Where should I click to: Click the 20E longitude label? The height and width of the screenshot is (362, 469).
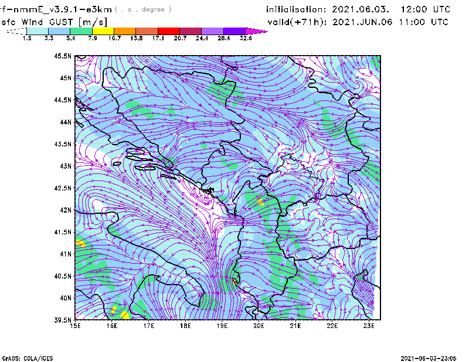(259, 326)
